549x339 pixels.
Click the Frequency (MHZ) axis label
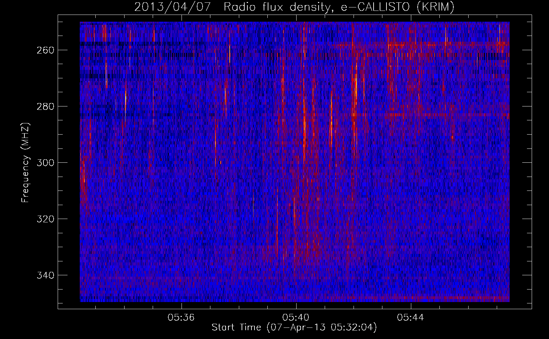[x=25, y=163]
